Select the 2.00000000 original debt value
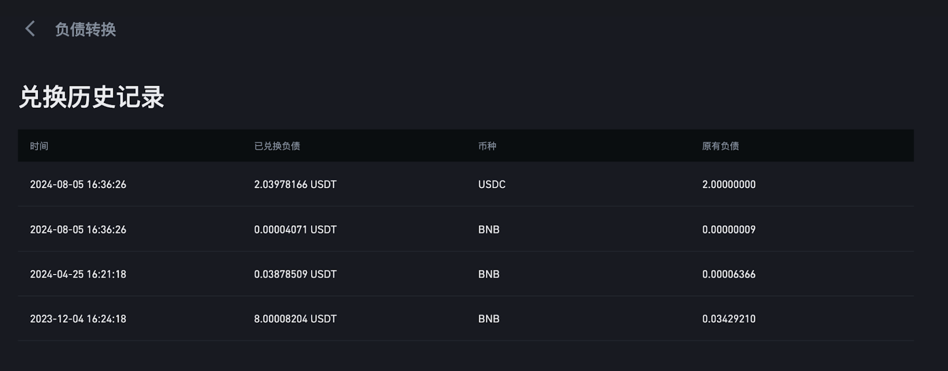The height and width of the screenshot is (371, 948). [729, 185]
